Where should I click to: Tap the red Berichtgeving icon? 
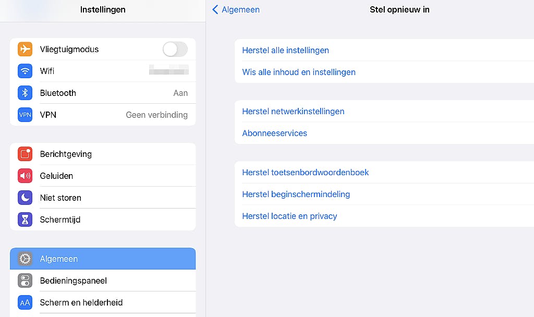(25, 154)
